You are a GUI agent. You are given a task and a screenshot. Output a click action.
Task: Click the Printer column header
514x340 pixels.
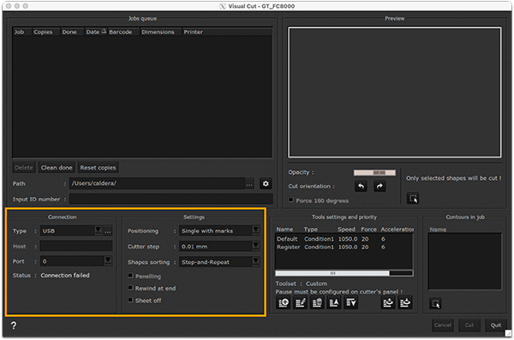point(227,32)
